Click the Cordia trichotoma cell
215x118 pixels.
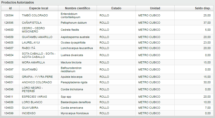pos(77,89)
